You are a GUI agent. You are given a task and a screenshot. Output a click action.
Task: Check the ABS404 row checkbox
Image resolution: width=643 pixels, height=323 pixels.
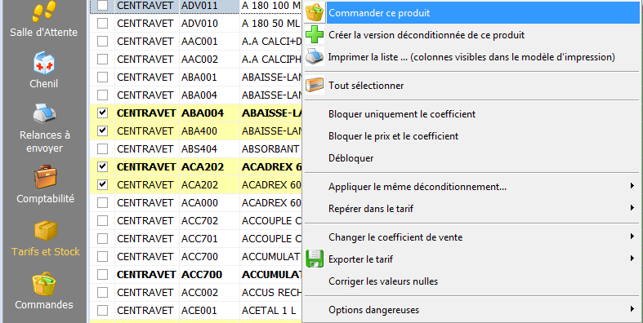click(102, 148)
